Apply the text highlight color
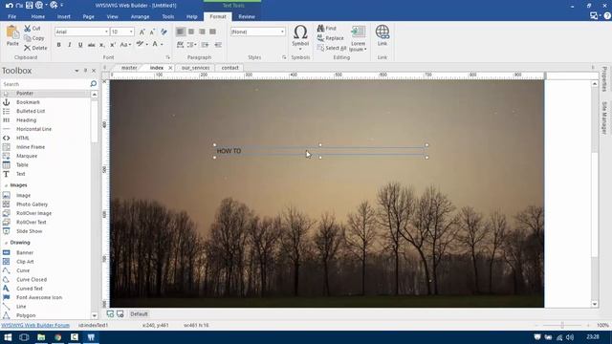Screen dimensions: 612x344 pos(140,44)
